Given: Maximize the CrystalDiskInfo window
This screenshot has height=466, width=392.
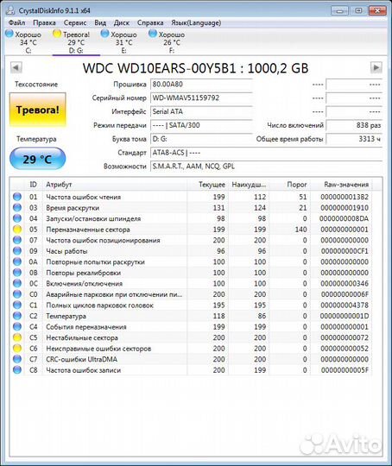Looking at the screenshot, I should coord(358,10).
